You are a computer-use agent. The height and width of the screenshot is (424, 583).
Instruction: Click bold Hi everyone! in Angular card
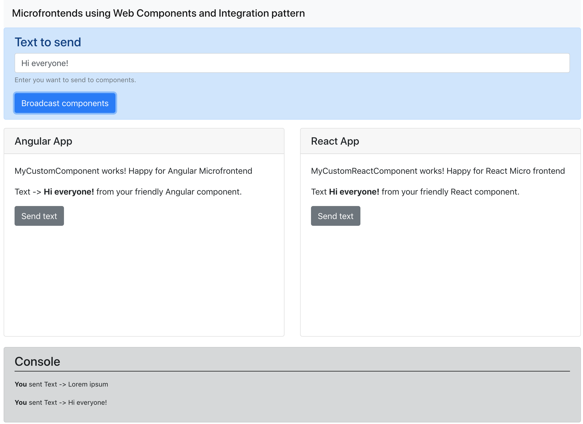click(x=69, y=192)
